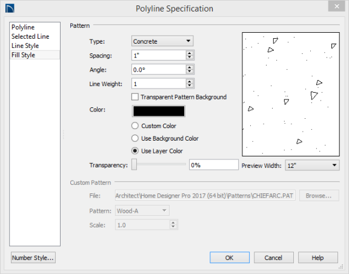Screen dimensions: 349x274
Task: Raise Line Weight with the up arrow
Action: pos(190,81)
